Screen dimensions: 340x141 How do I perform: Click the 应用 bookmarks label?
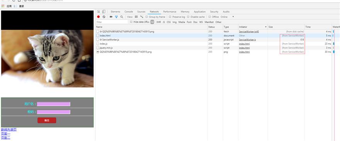tap(9, 6)
